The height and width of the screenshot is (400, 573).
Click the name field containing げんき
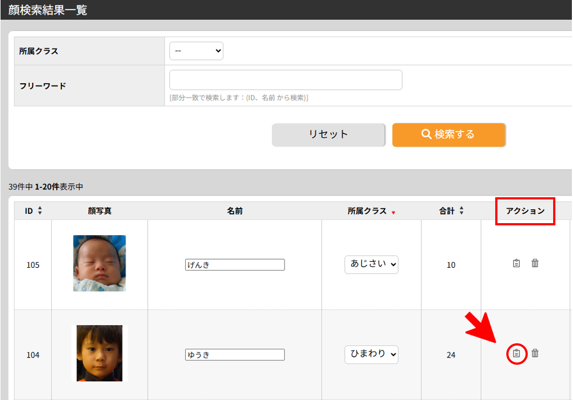click(235, 265)
